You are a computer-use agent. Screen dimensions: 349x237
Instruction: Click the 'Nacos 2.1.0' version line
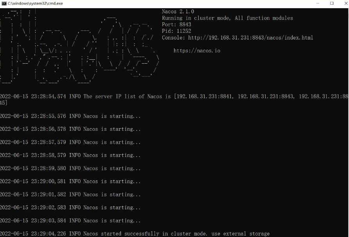point(178,11)
